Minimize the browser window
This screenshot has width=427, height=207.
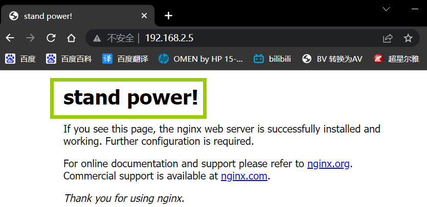point(415,9)
